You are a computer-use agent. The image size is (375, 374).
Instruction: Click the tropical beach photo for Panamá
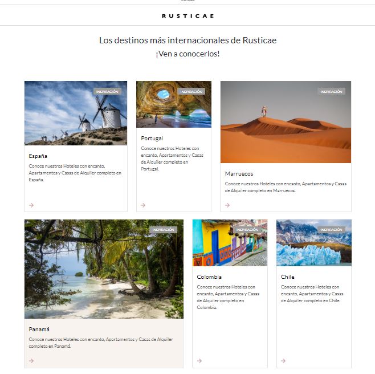pyautogui.click(x=104, y=269)
